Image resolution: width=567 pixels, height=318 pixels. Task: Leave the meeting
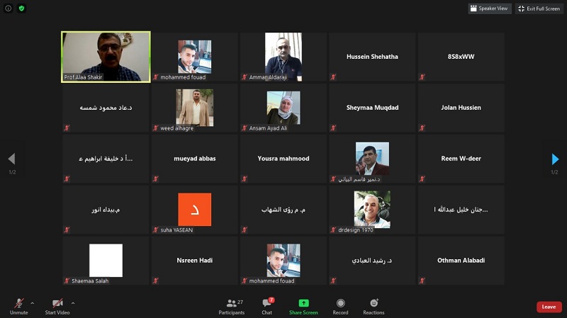click(549, 307)
